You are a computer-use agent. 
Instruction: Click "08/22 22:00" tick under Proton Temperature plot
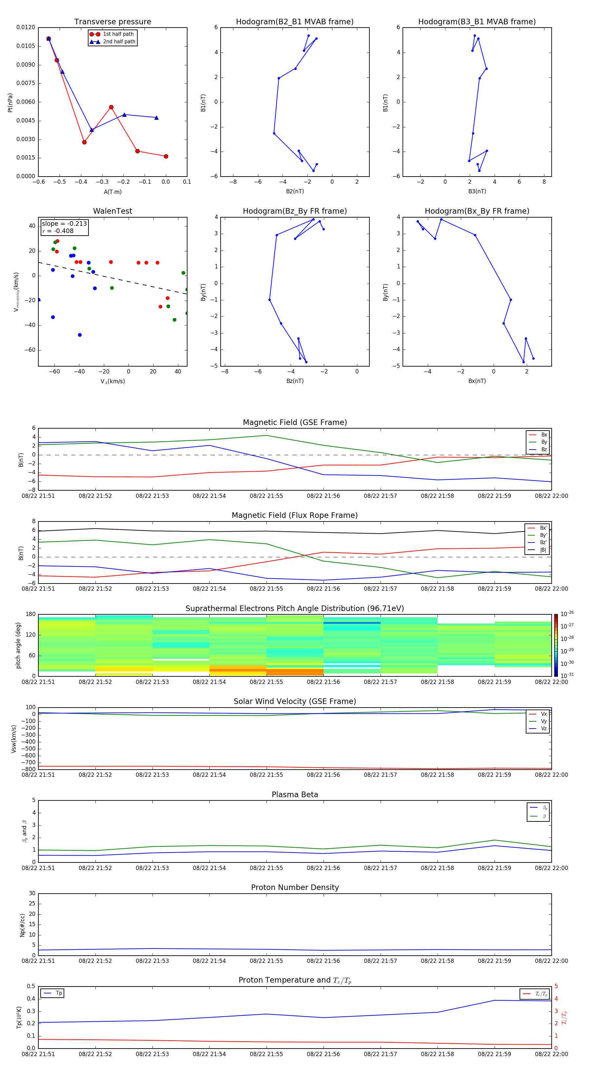click(x=551, y=1054)
